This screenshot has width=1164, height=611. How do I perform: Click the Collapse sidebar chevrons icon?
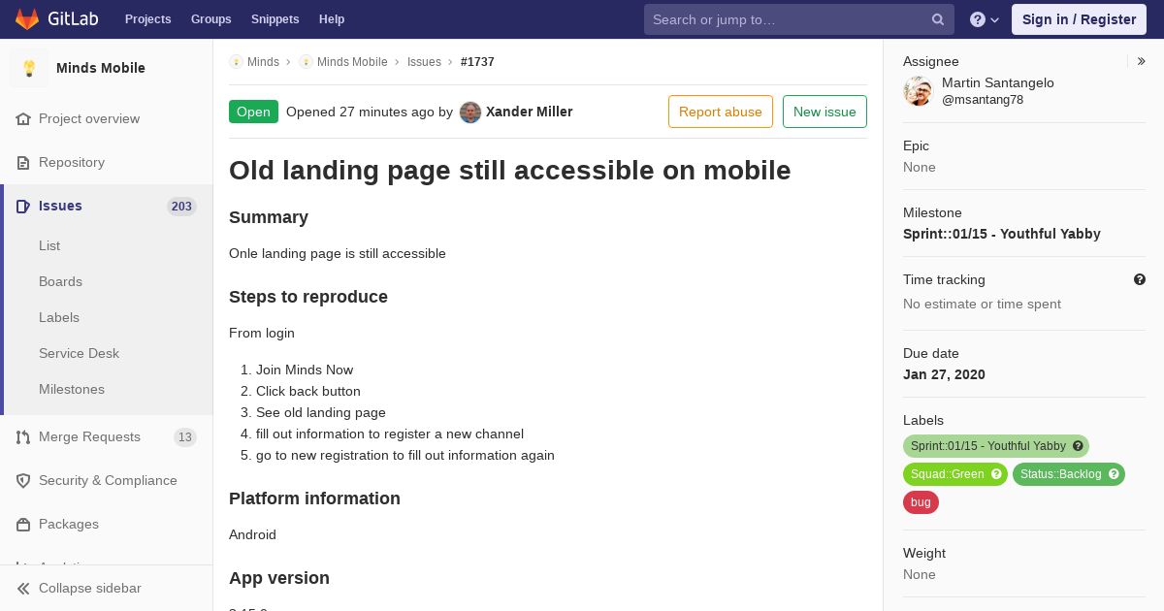coord(23,589)
